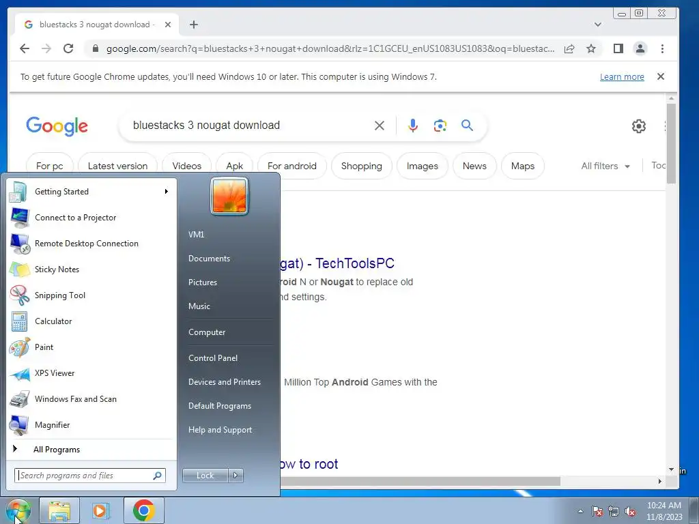Expand All Programs list
The image size is (699, 524).
click(91, 449)
